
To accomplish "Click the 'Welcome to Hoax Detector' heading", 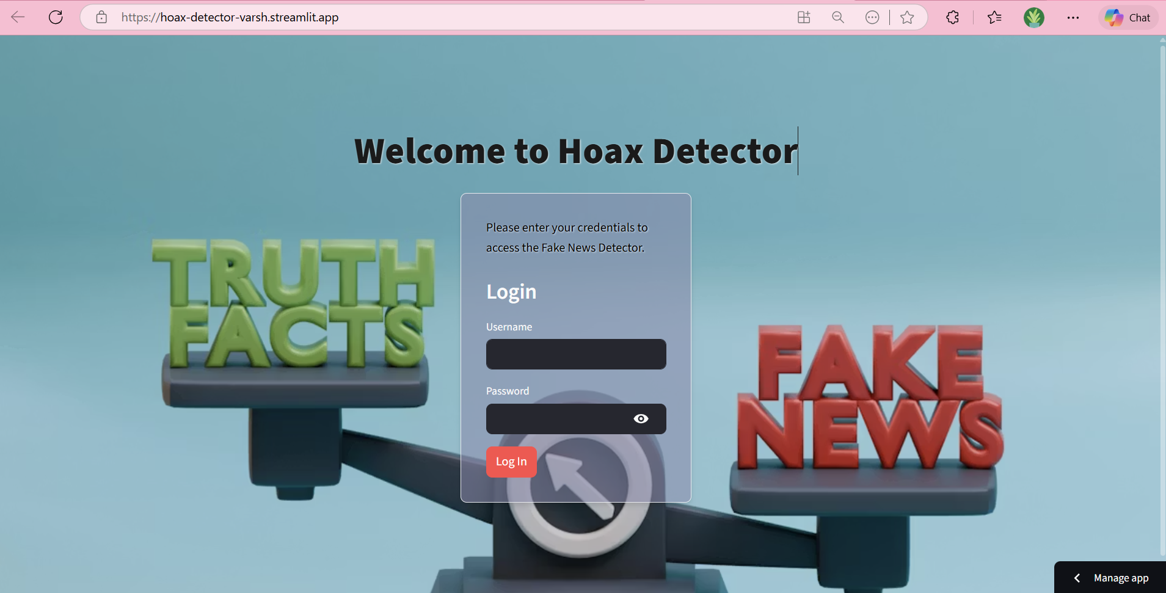I will (576, 151).
